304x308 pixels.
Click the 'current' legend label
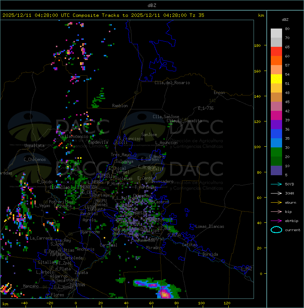point(293,230)
